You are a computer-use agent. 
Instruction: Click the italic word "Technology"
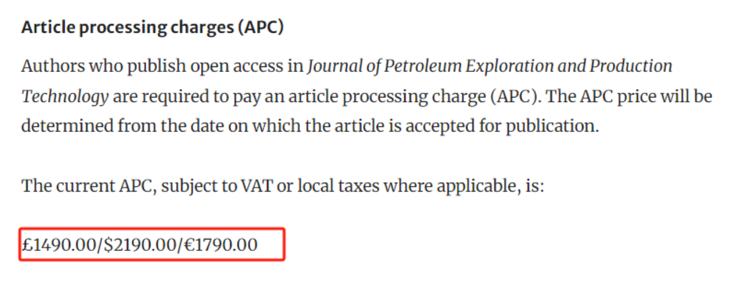pyautogui.click(x=65, y=96)
